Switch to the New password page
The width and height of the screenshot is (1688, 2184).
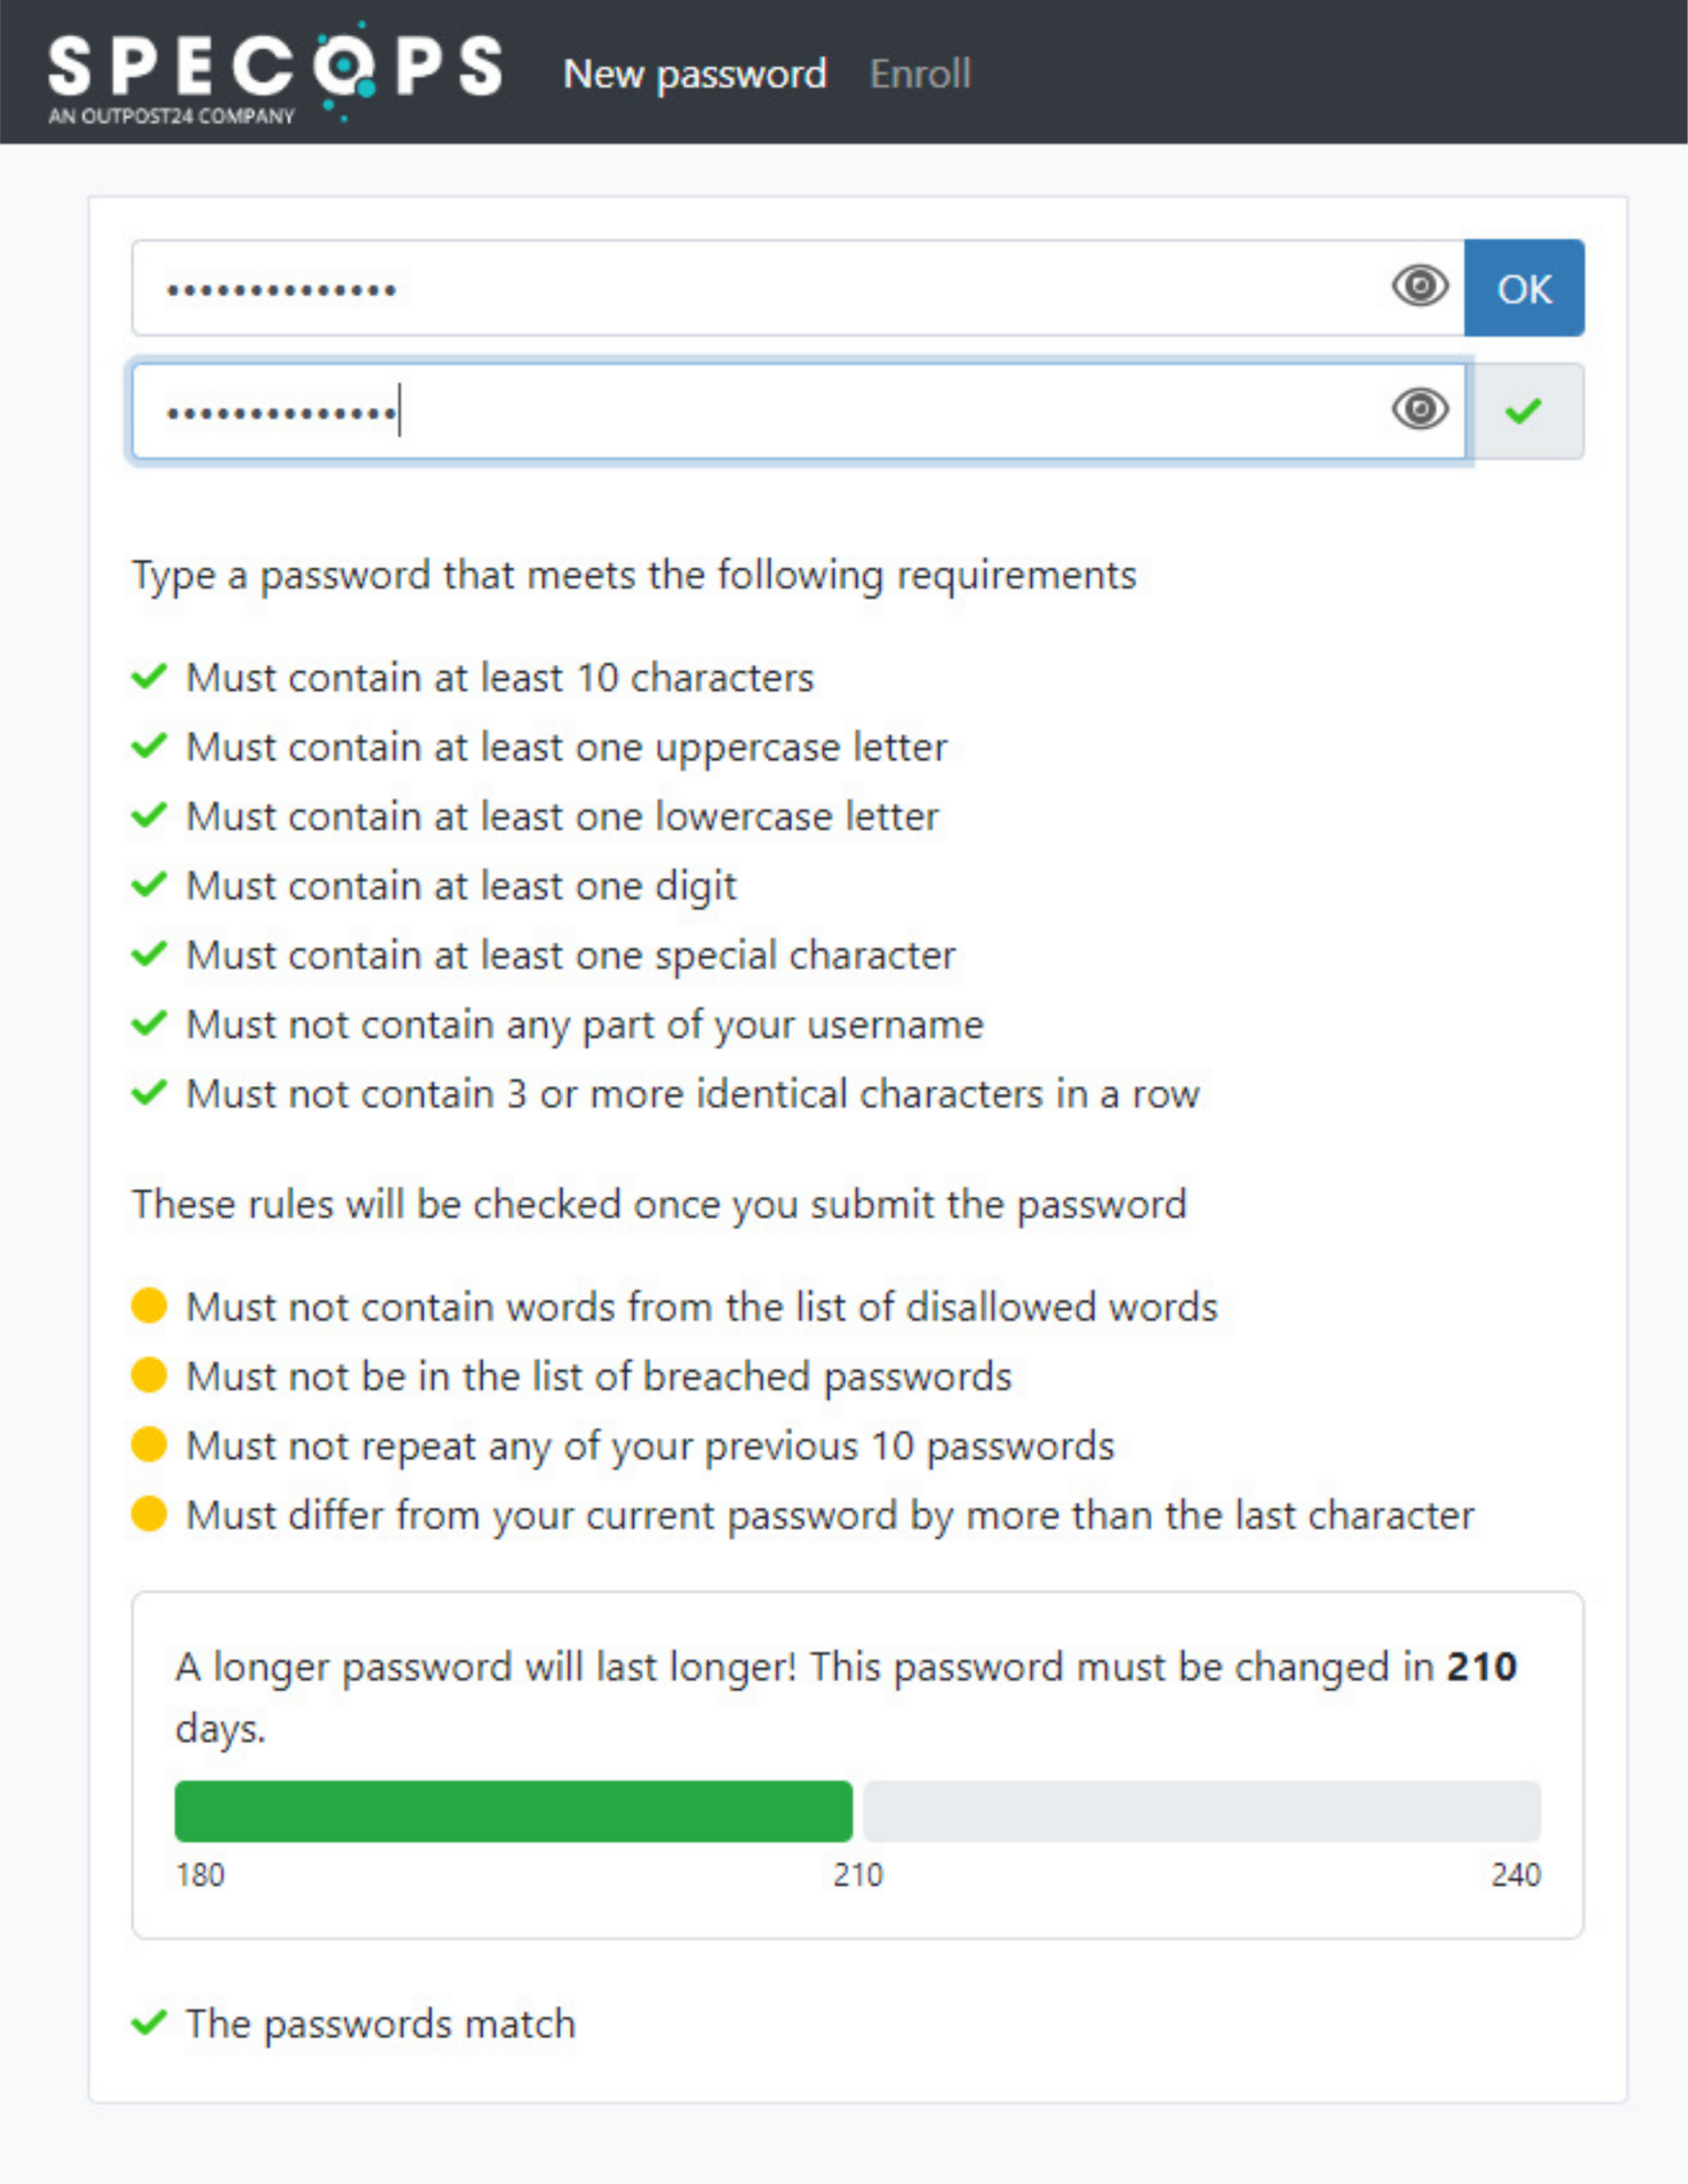coord(695,74)
